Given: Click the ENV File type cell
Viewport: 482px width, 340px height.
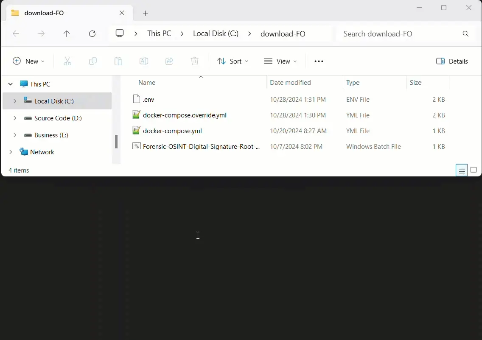Looking at the screenshot, I should pos(358,100).
